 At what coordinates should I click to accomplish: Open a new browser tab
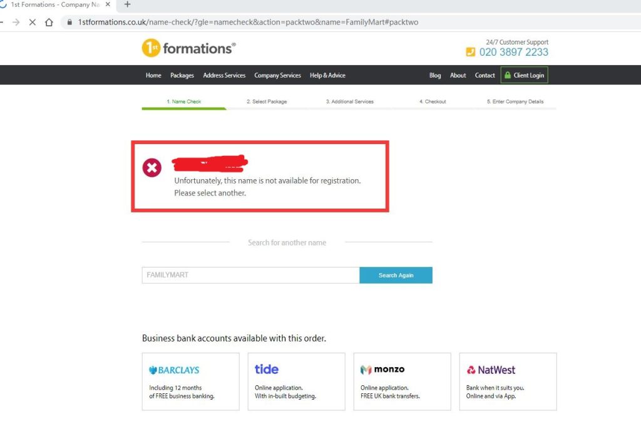point(127,4)
